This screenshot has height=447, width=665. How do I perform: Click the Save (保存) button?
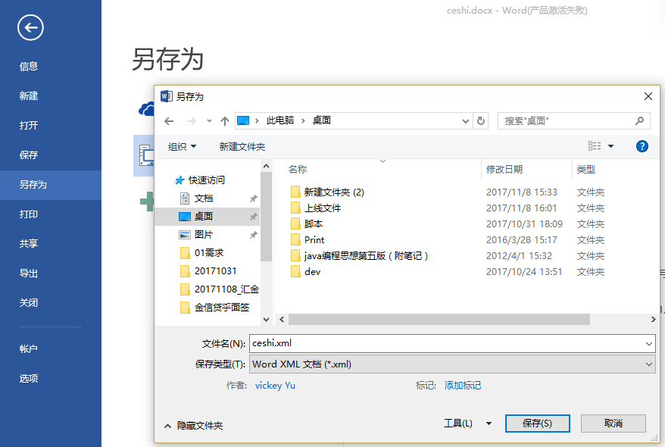(537, 424)
